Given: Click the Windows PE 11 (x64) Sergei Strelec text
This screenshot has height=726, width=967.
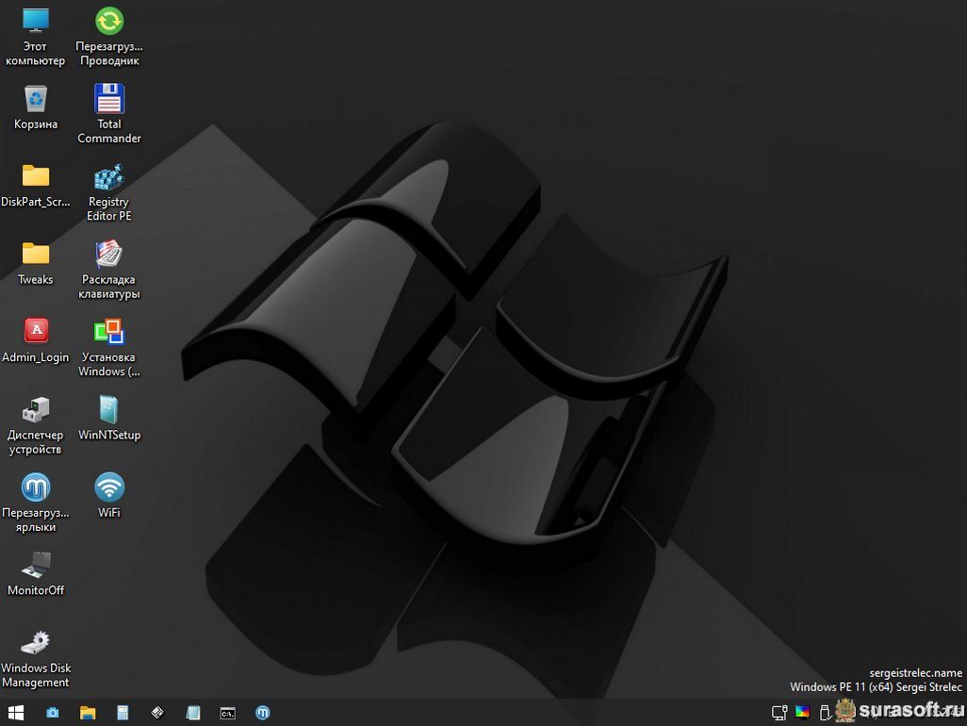Looking at the screenshot, I should tap(876, 687).
